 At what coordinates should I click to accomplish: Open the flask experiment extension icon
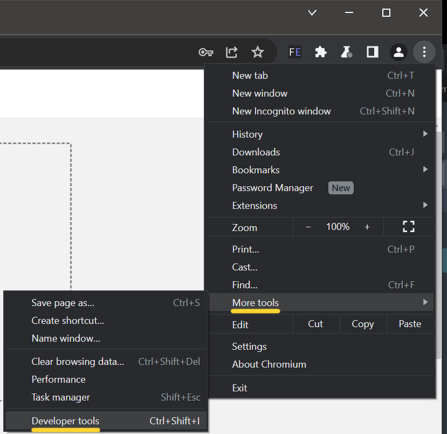click(x=346, y=52)
